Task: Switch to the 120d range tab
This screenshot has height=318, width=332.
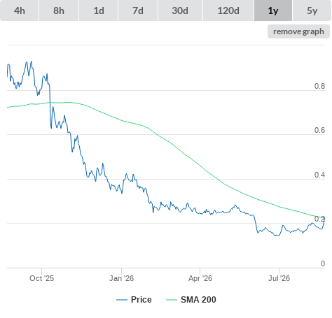Action: tap(228, 10)
